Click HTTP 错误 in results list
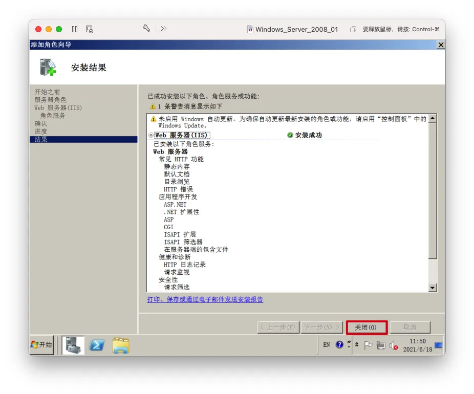Screen dimensions: 474x394 pos(178,189)
